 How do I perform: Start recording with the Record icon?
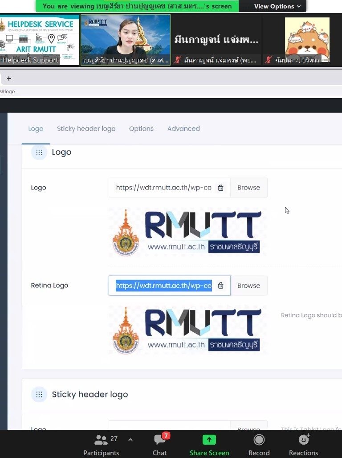[x=259, y=440]
